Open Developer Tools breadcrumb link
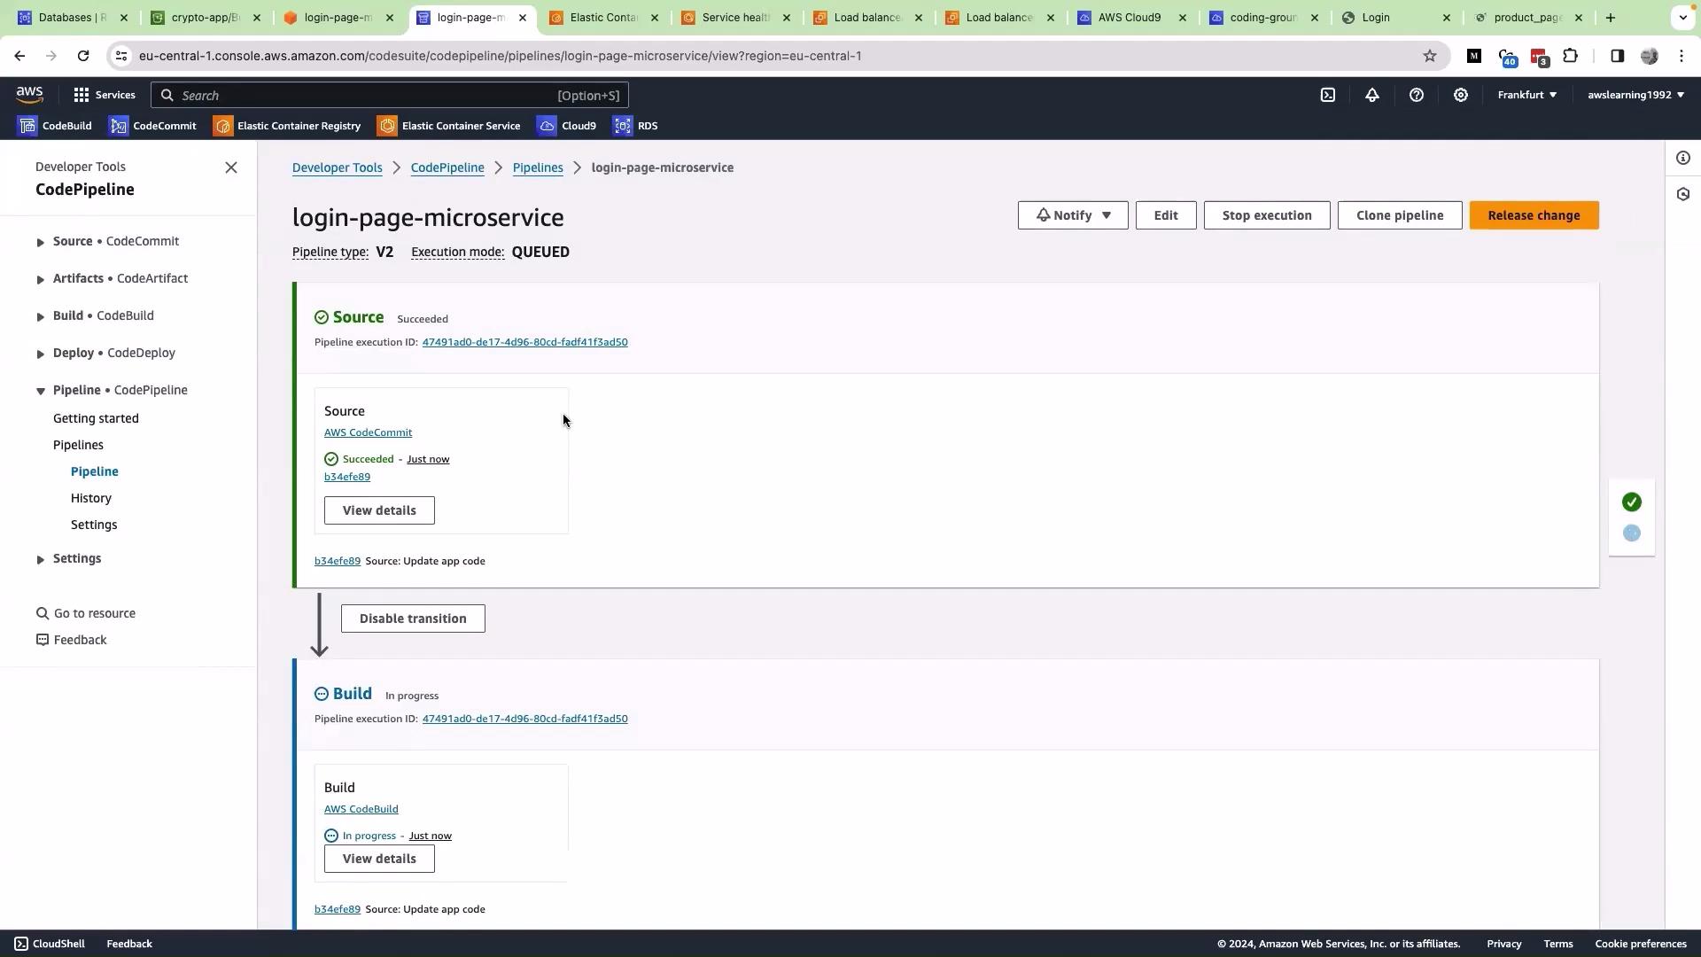Viewport: 1701px width, 957px height. point(338,167)
